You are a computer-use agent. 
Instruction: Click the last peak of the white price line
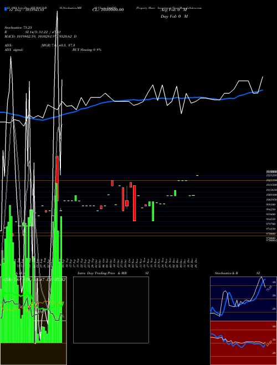click(263, 76)
